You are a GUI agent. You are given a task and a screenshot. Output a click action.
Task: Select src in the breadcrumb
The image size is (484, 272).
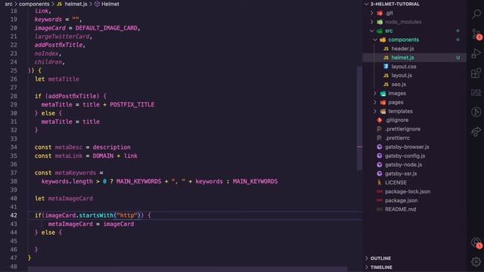8,4
